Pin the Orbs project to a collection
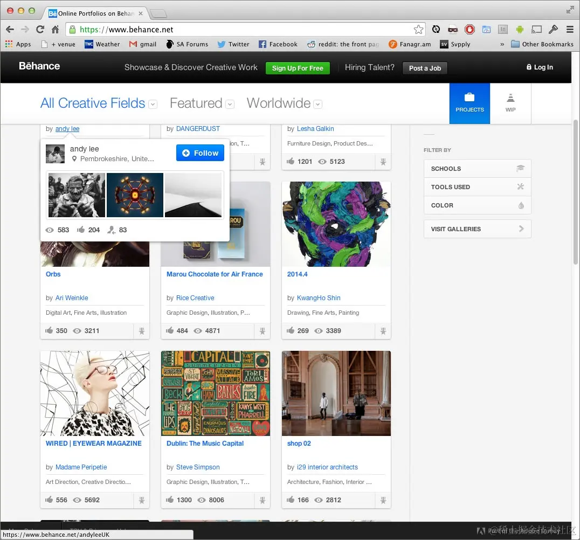Screen dimensions: 580x540 [142, 331]
